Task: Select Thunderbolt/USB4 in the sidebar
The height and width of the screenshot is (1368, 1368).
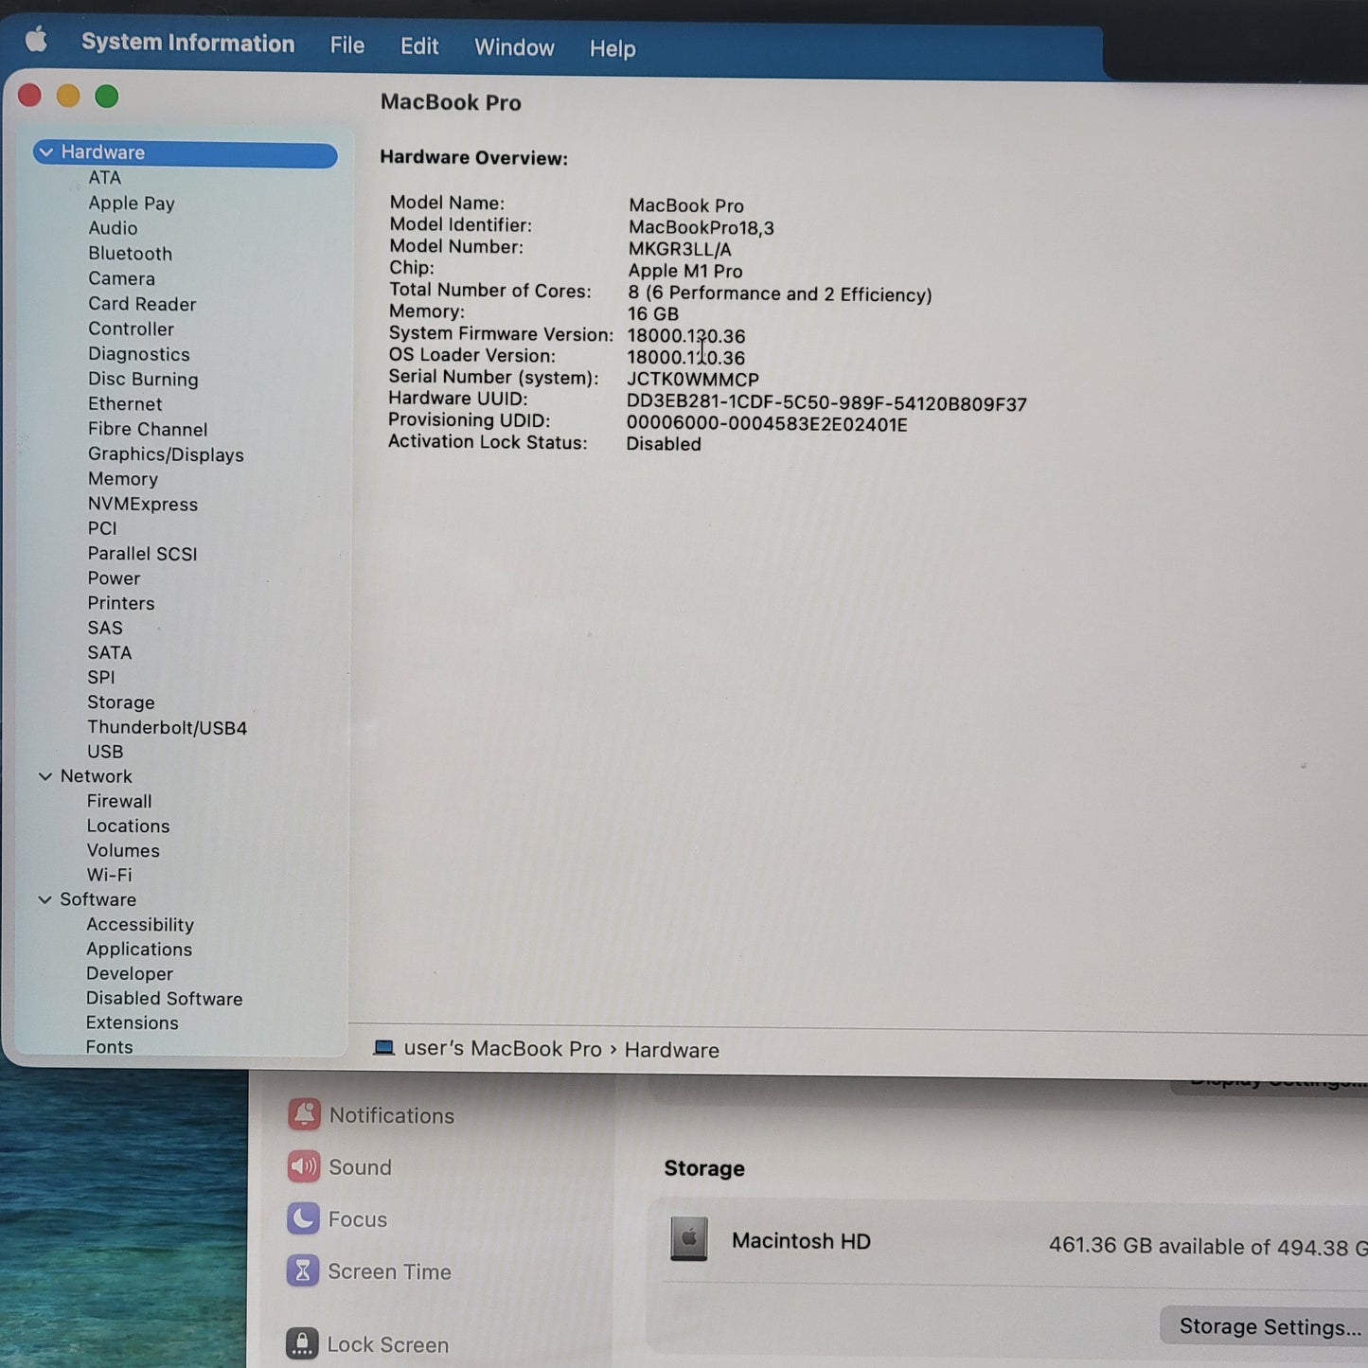Action: [x=167, y=727]
